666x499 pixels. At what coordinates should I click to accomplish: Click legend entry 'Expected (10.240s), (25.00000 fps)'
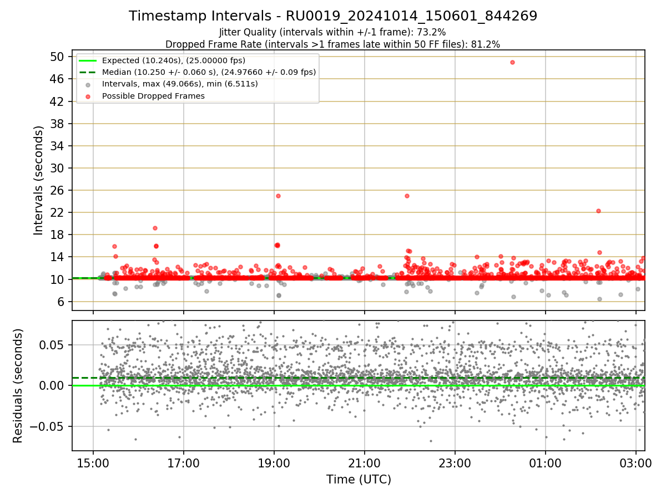pyautogui.click(x=174, y=60)
